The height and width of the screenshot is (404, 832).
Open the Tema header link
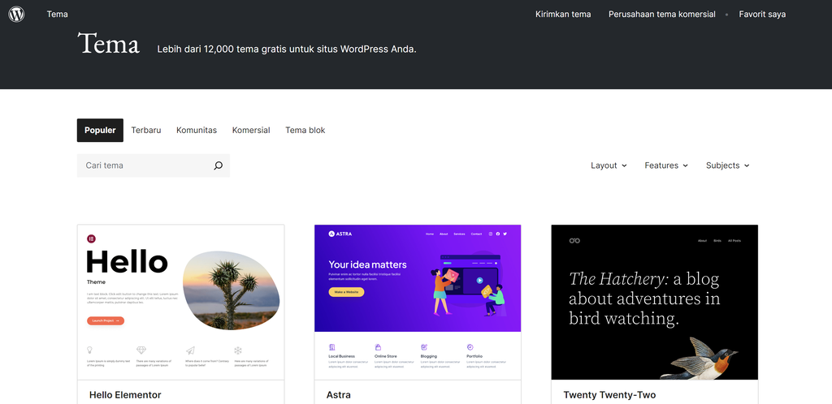click(58, 15)
